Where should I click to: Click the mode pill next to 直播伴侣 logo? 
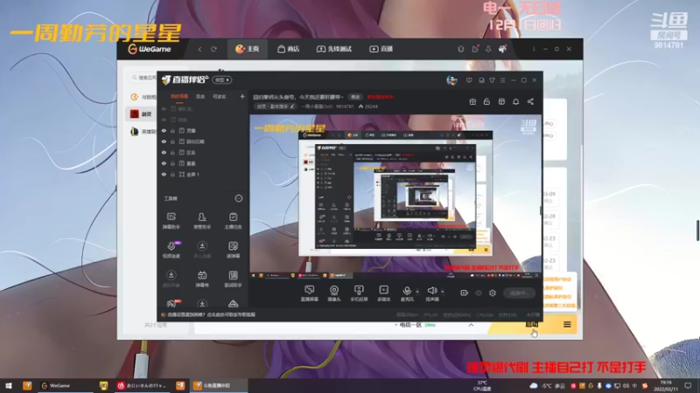(x=222, y=79)
